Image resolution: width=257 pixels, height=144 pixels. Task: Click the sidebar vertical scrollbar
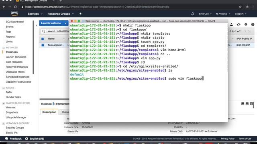[33, 47]
